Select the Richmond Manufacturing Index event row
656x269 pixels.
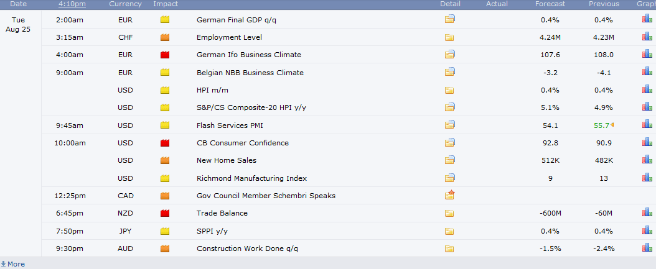(251, 178)
